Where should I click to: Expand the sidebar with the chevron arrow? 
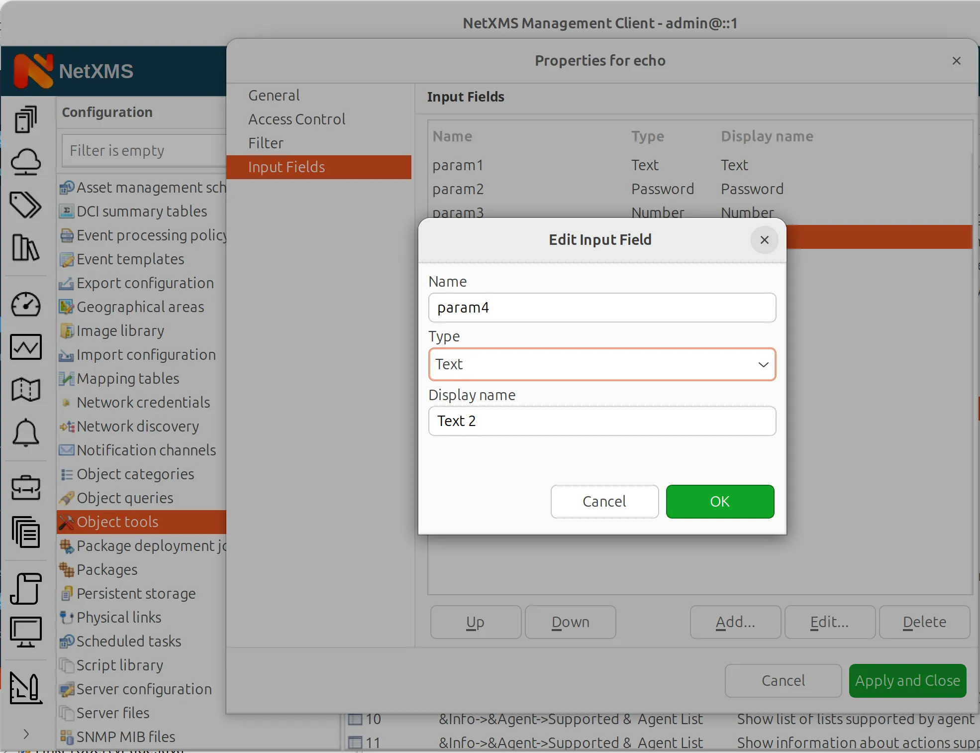(25, 735)
